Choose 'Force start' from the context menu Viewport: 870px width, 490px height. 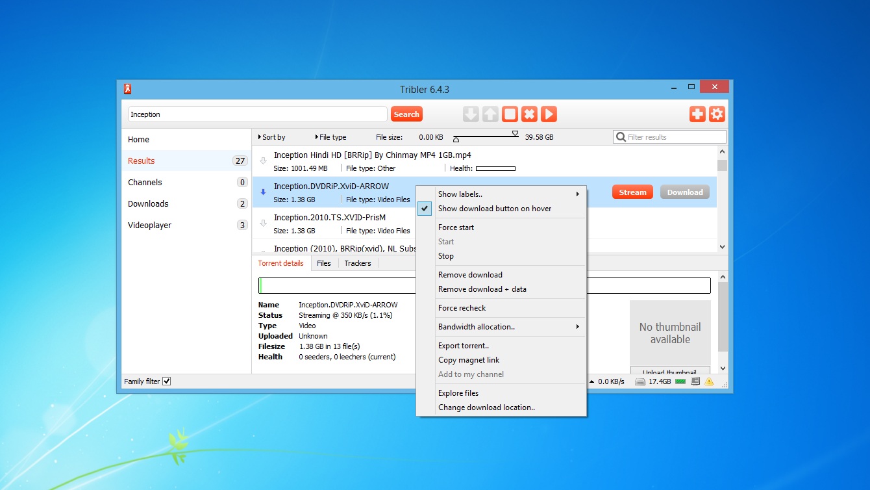pos(501,227)
